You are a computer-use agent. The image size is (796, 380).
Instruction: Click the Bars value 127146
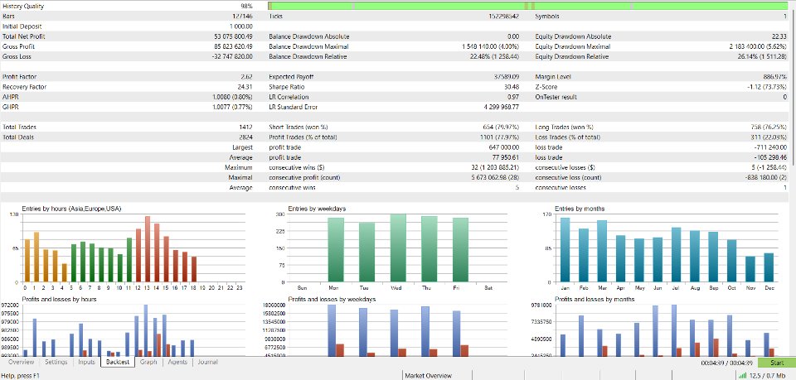pyautogui.click(x=243, y=17)
